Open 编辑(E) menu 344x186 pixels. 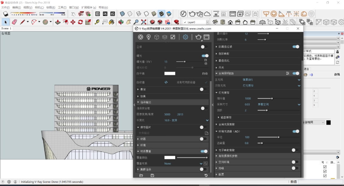point(17,7)
